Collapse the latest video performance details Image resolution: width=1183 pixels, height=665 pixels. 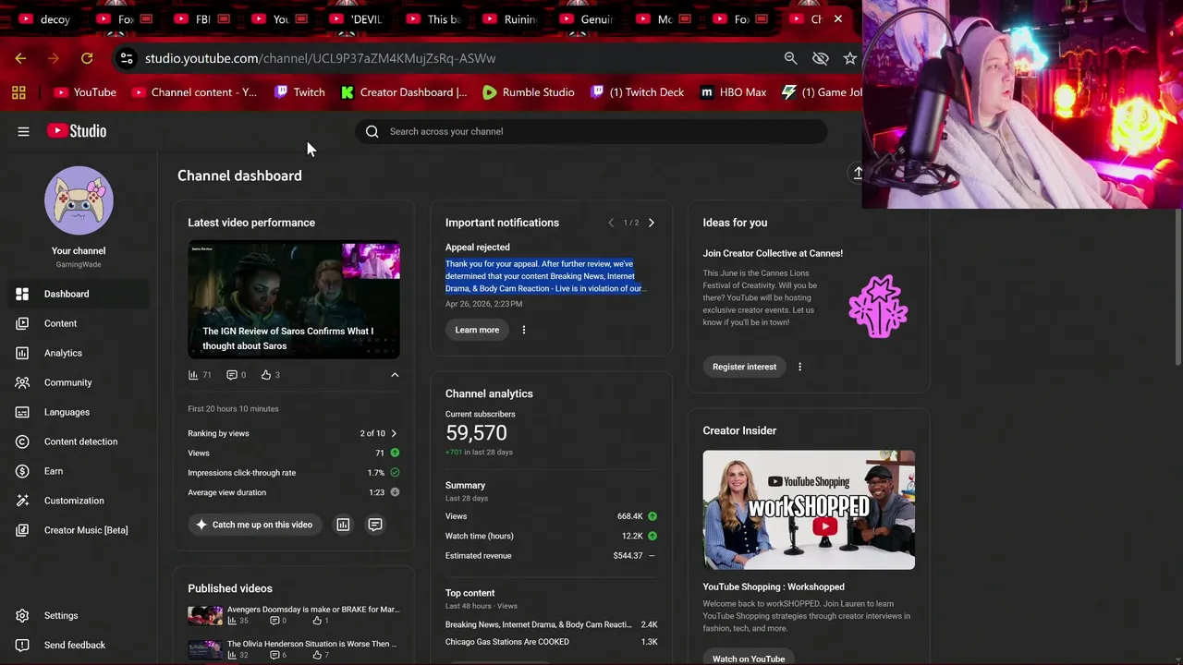click(x=395, y=375)
